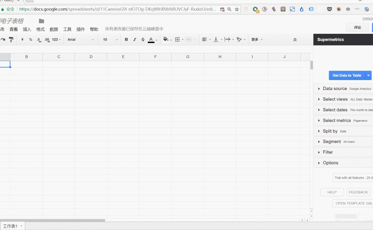
Task: Click the text color dropdown arrow
Action: (x=156, y=40)
